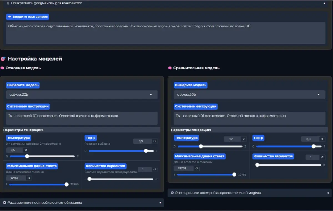Viewport: 333px width, 211px height.
Task: Click the icon next to "Настройка моделей" heading
Action: point(3,59)
